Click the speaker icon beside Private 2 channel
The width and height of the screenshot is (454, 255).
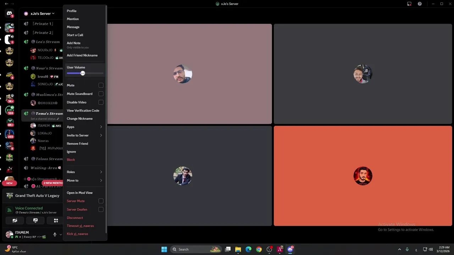click(x=26, y=33)
